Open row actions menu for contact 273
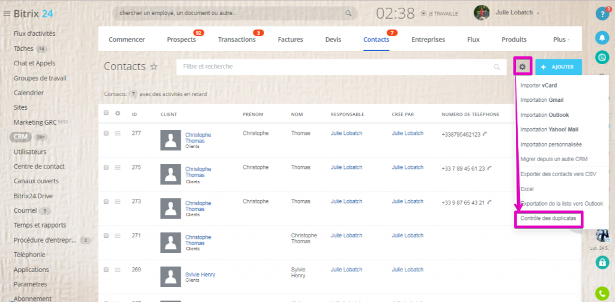This screenshot has height=302, width=615. click(x=117, y=201)
